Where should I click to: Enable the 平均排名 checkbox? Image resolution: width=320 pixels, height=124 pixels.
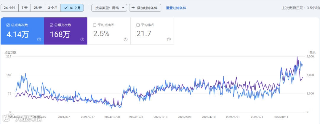point(138,25)
